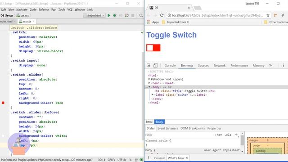Open DevTools three-dot customize menu
The image size is (288, 162).
point(283,65)
